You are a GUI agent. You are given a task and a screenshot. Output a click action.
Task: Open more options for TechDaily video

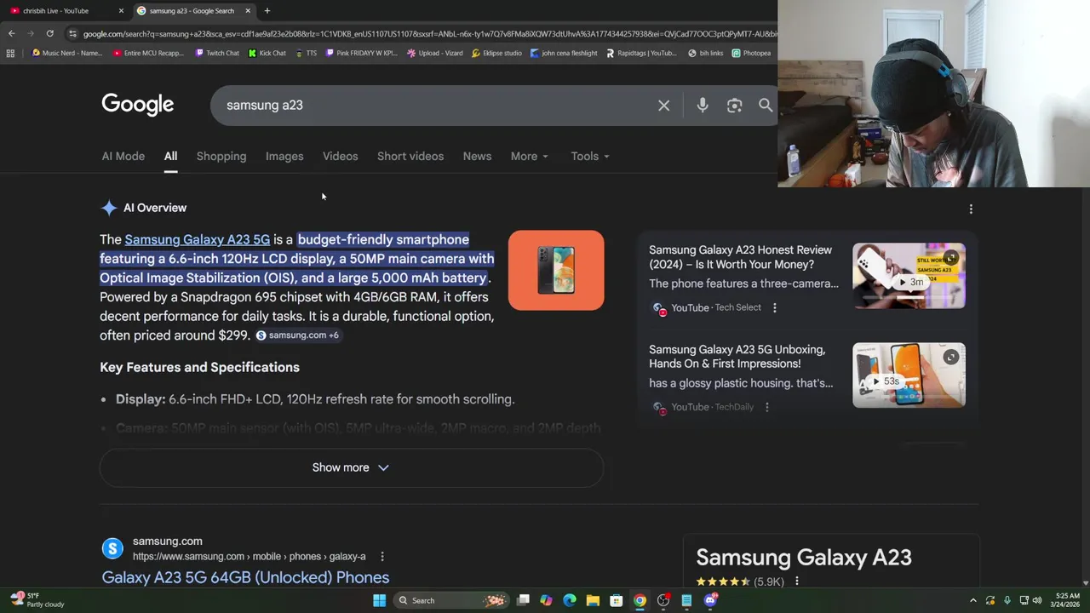click(x=766, y=407)
